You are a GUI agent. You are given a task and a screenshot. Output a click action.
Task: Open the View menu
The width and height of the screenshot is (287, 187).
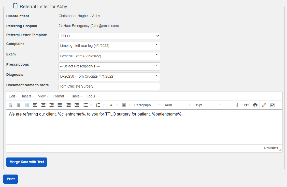[x=43, y=96]
